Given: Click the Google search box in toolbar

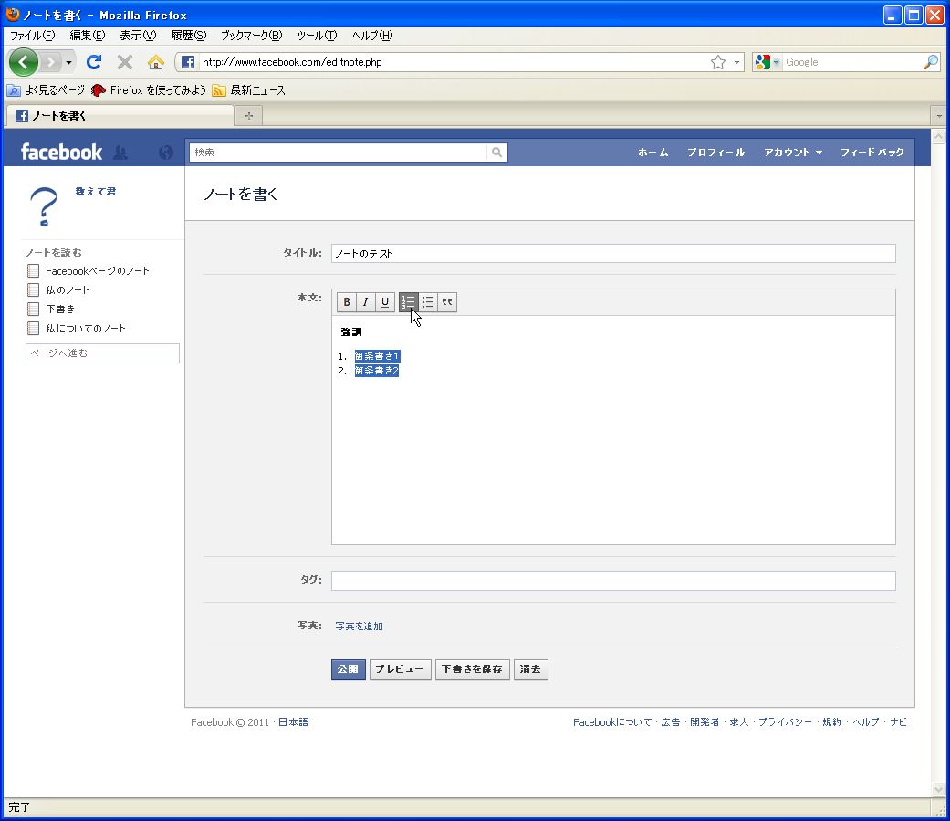Looking at the screenshot, I should pos(852,62).
